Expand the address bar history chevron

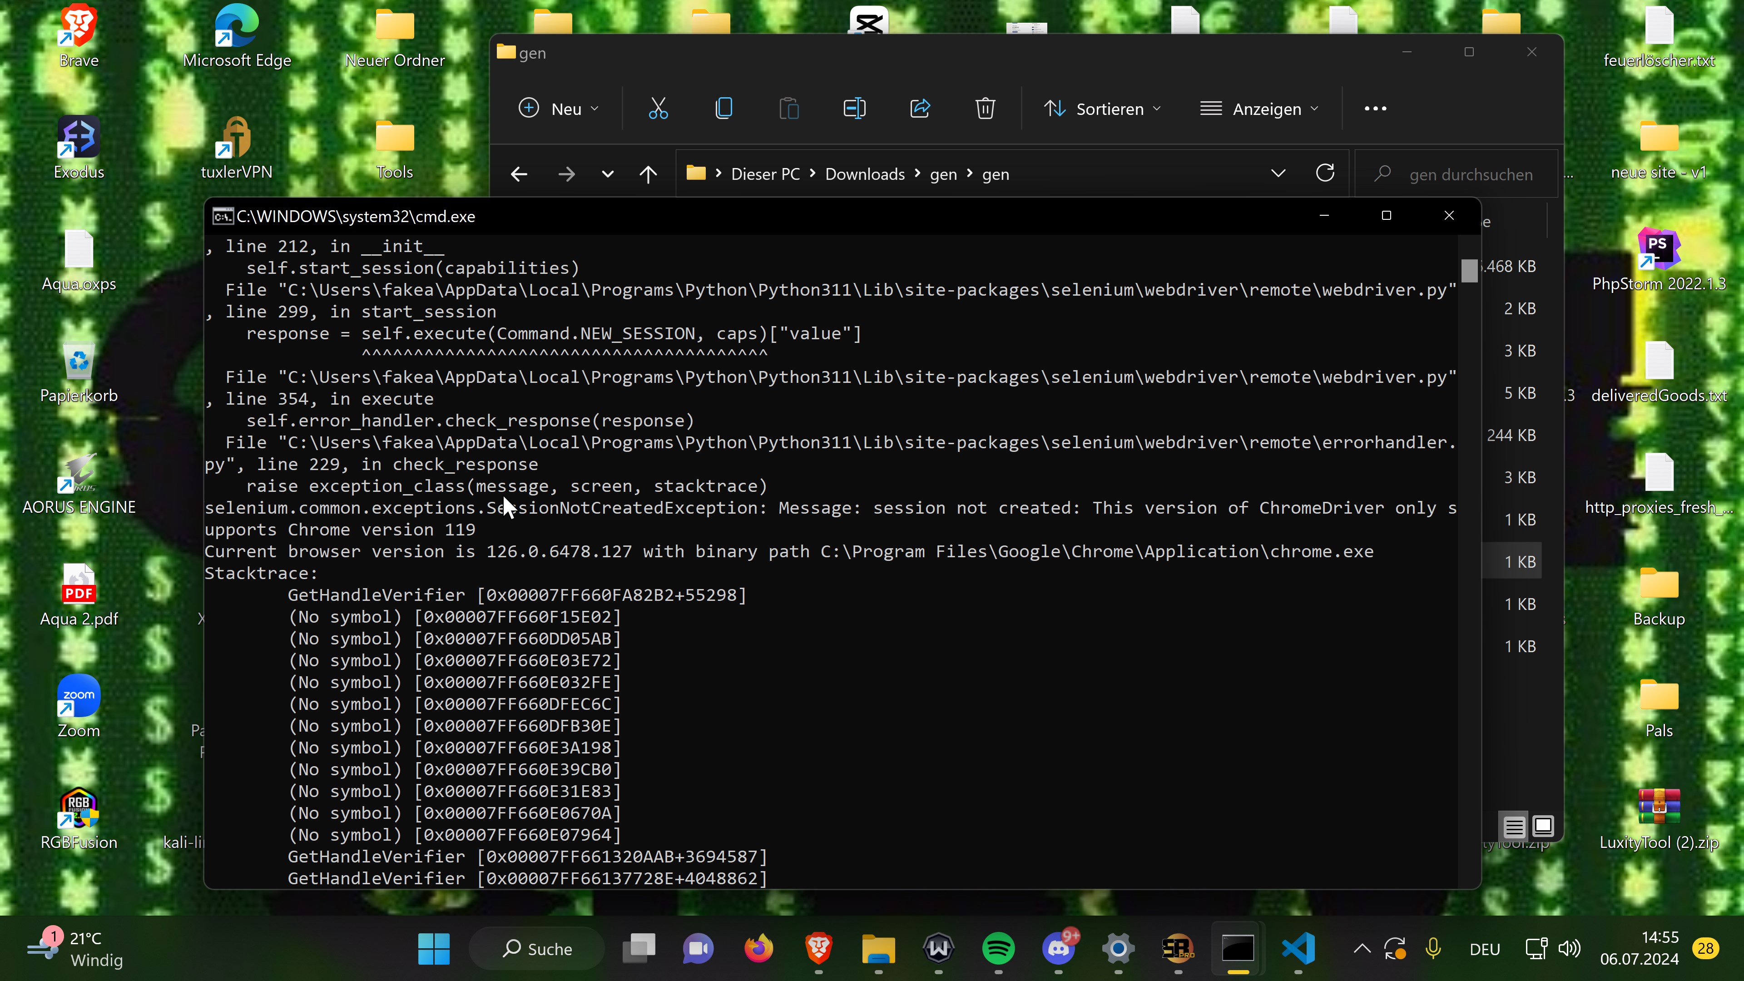[1278, 173]
